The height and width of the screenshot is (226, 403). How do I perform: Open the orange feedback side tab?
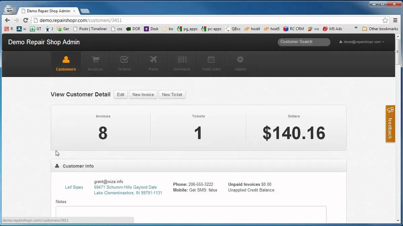(x=390, y=124)
